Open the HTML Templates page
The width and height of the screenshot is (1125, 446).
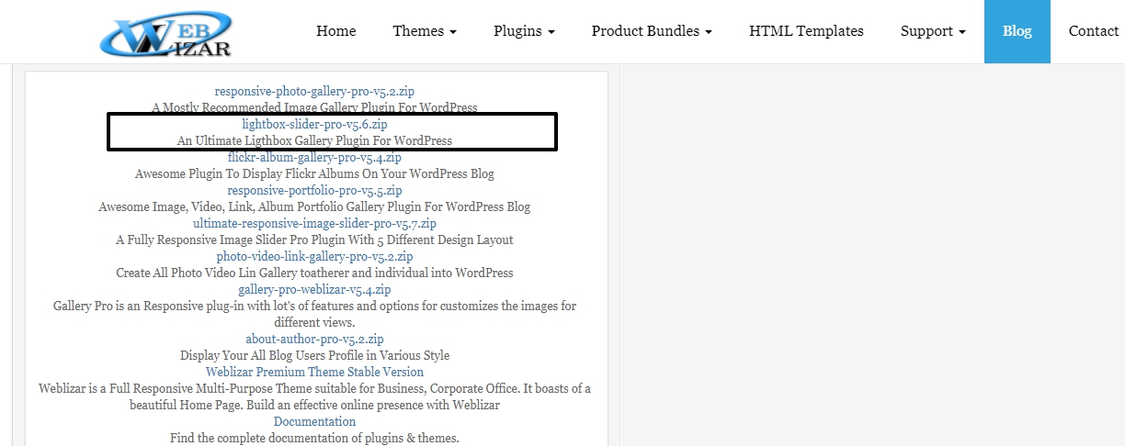(x=806, y=31)
